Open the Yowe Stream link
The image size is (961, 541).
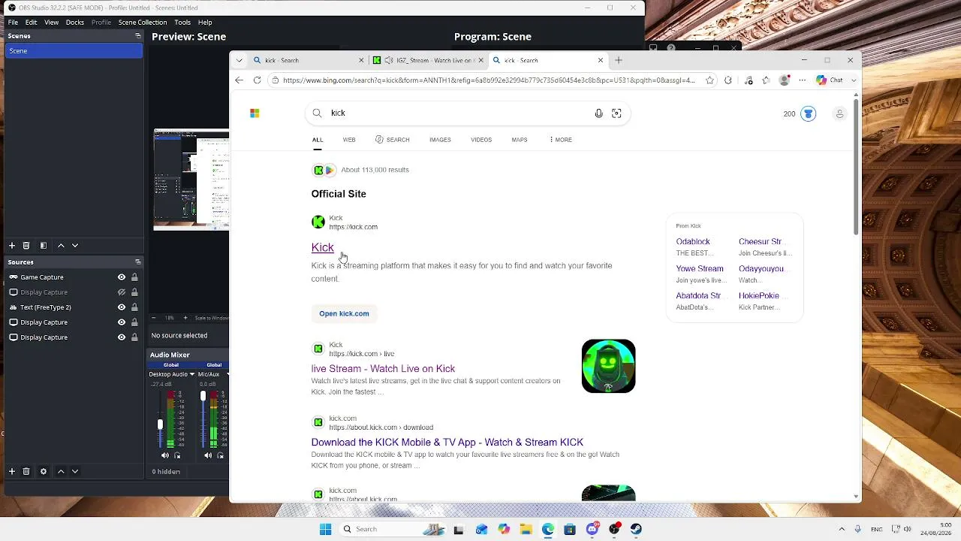(x=700, y=269)
